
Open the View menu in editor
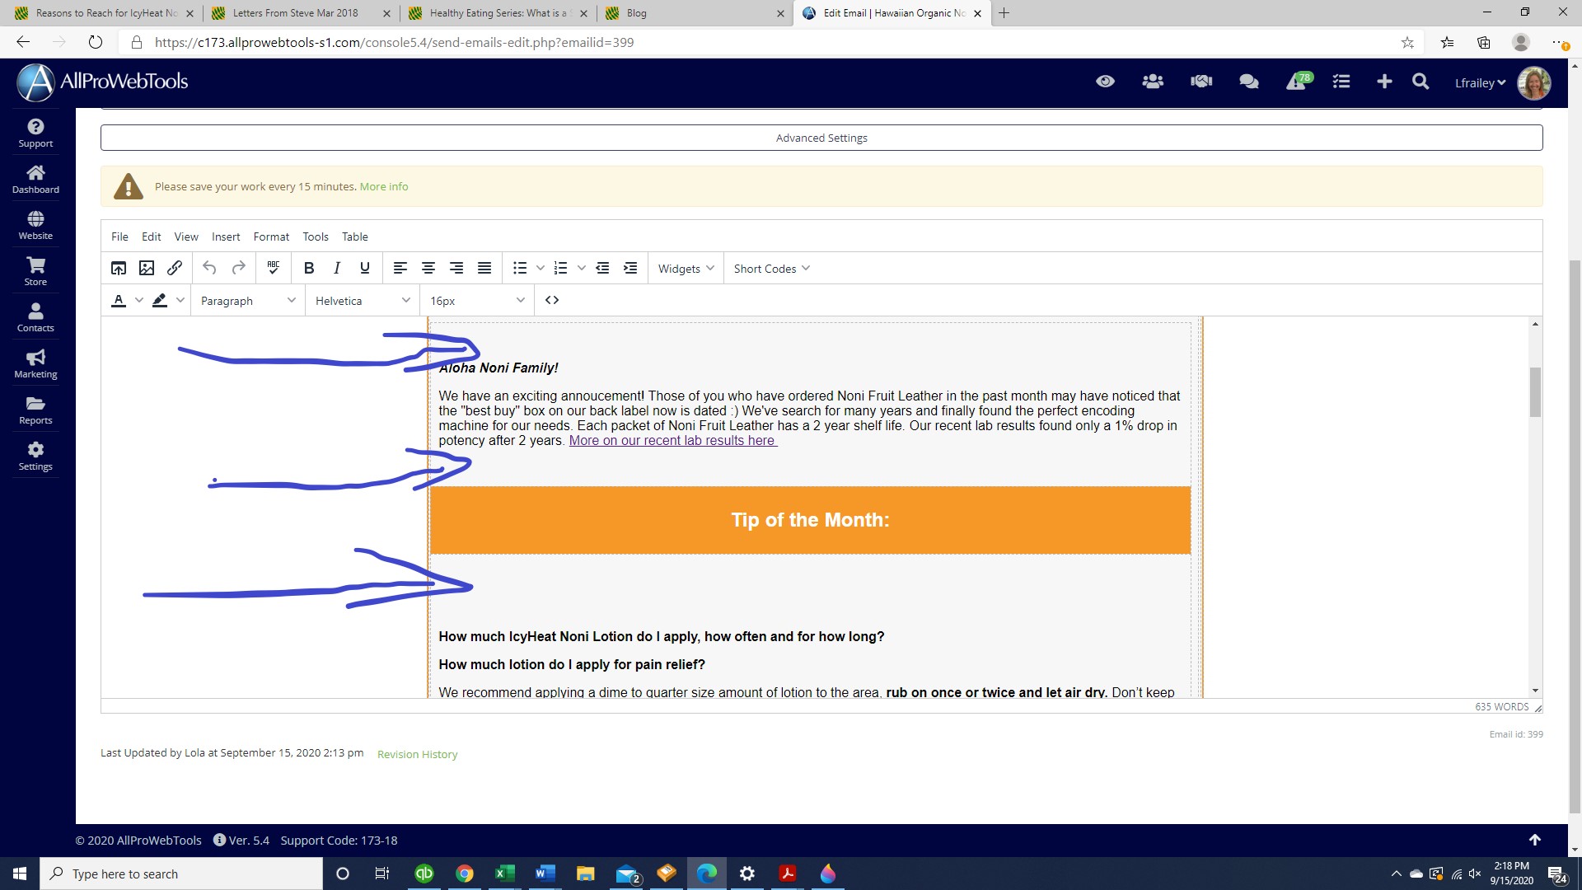[186, 237]
